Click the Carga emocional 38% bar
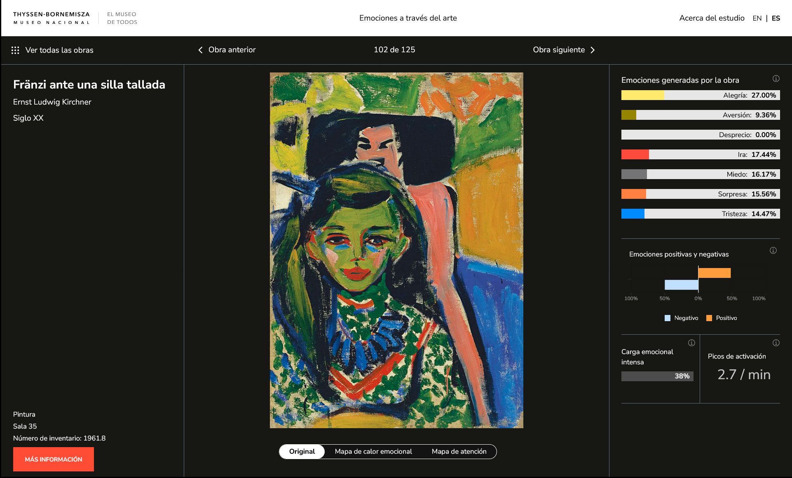 coord(657,376)
